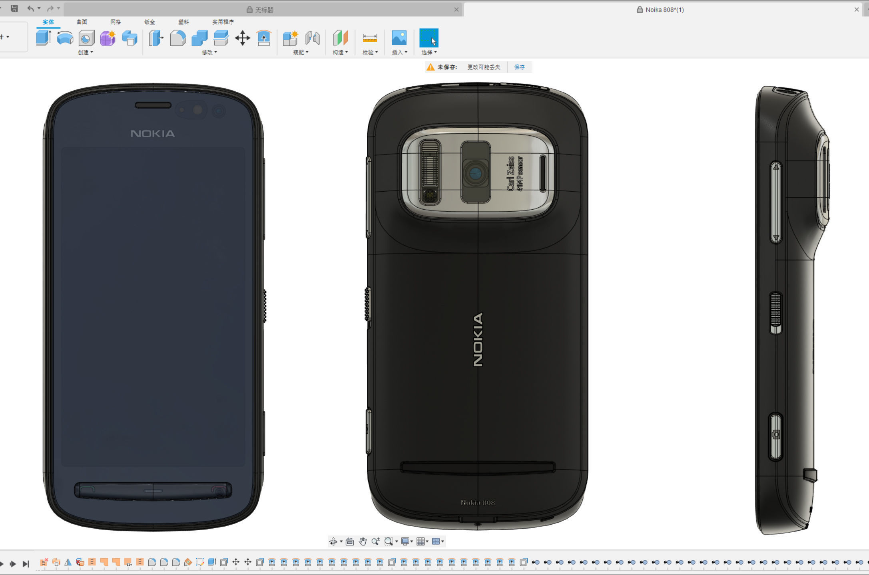This screenshot has width=869, height=575.
Task: Click the Extrude feature in the timeline
Action: click(212, 562)
